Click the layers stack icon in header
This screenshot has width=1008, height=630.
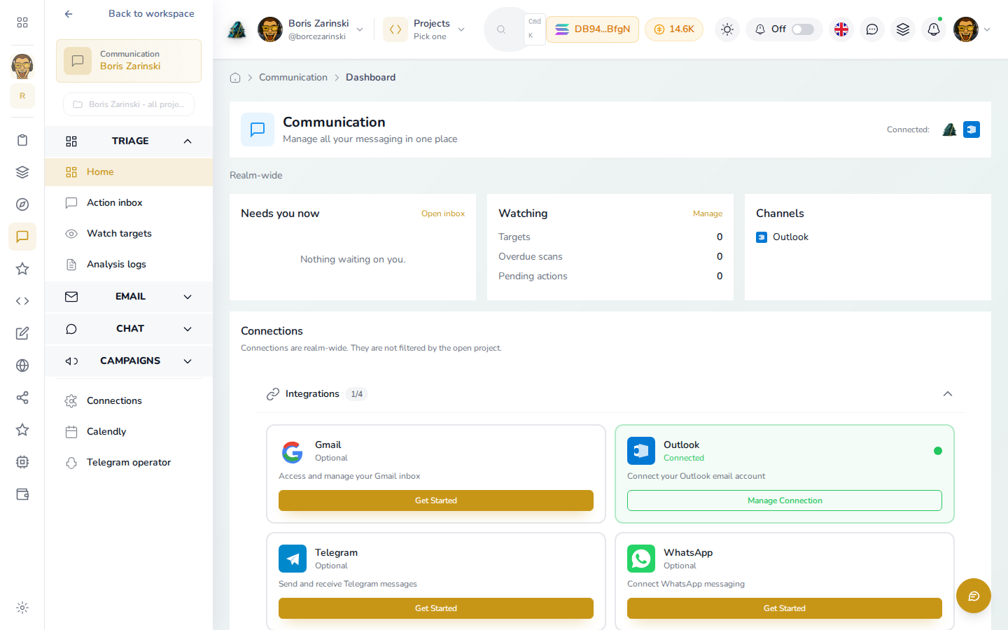click(903, 29)
